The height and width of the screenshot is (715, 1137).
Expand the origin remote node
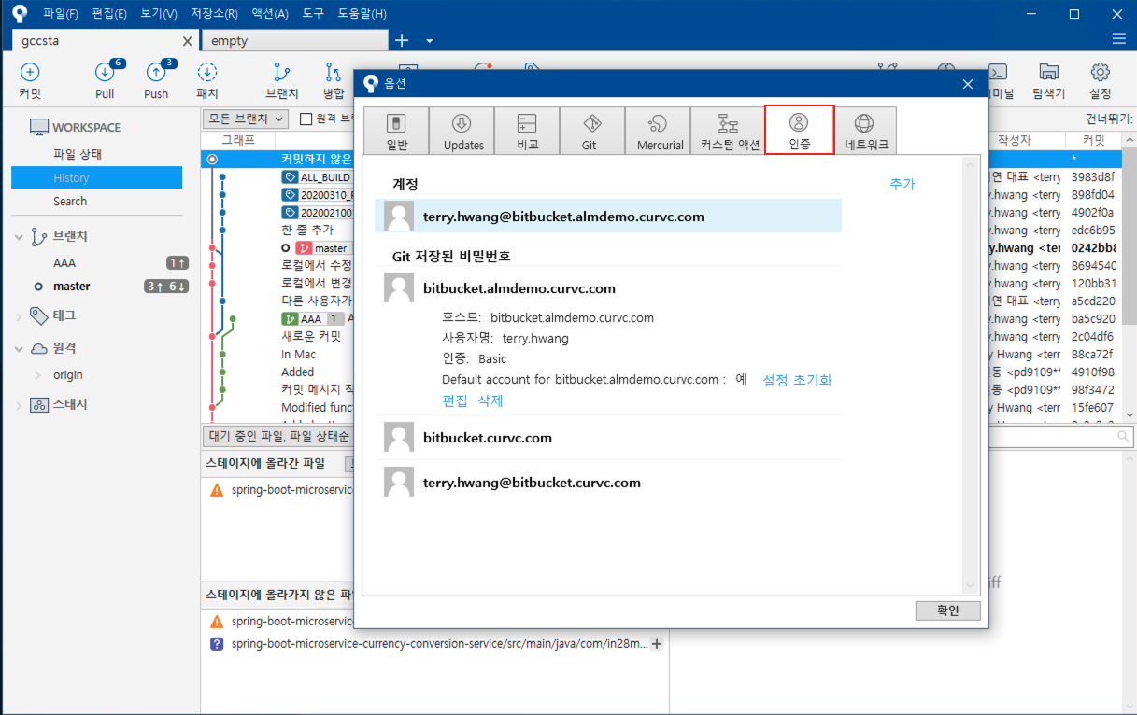click(37, 375)
